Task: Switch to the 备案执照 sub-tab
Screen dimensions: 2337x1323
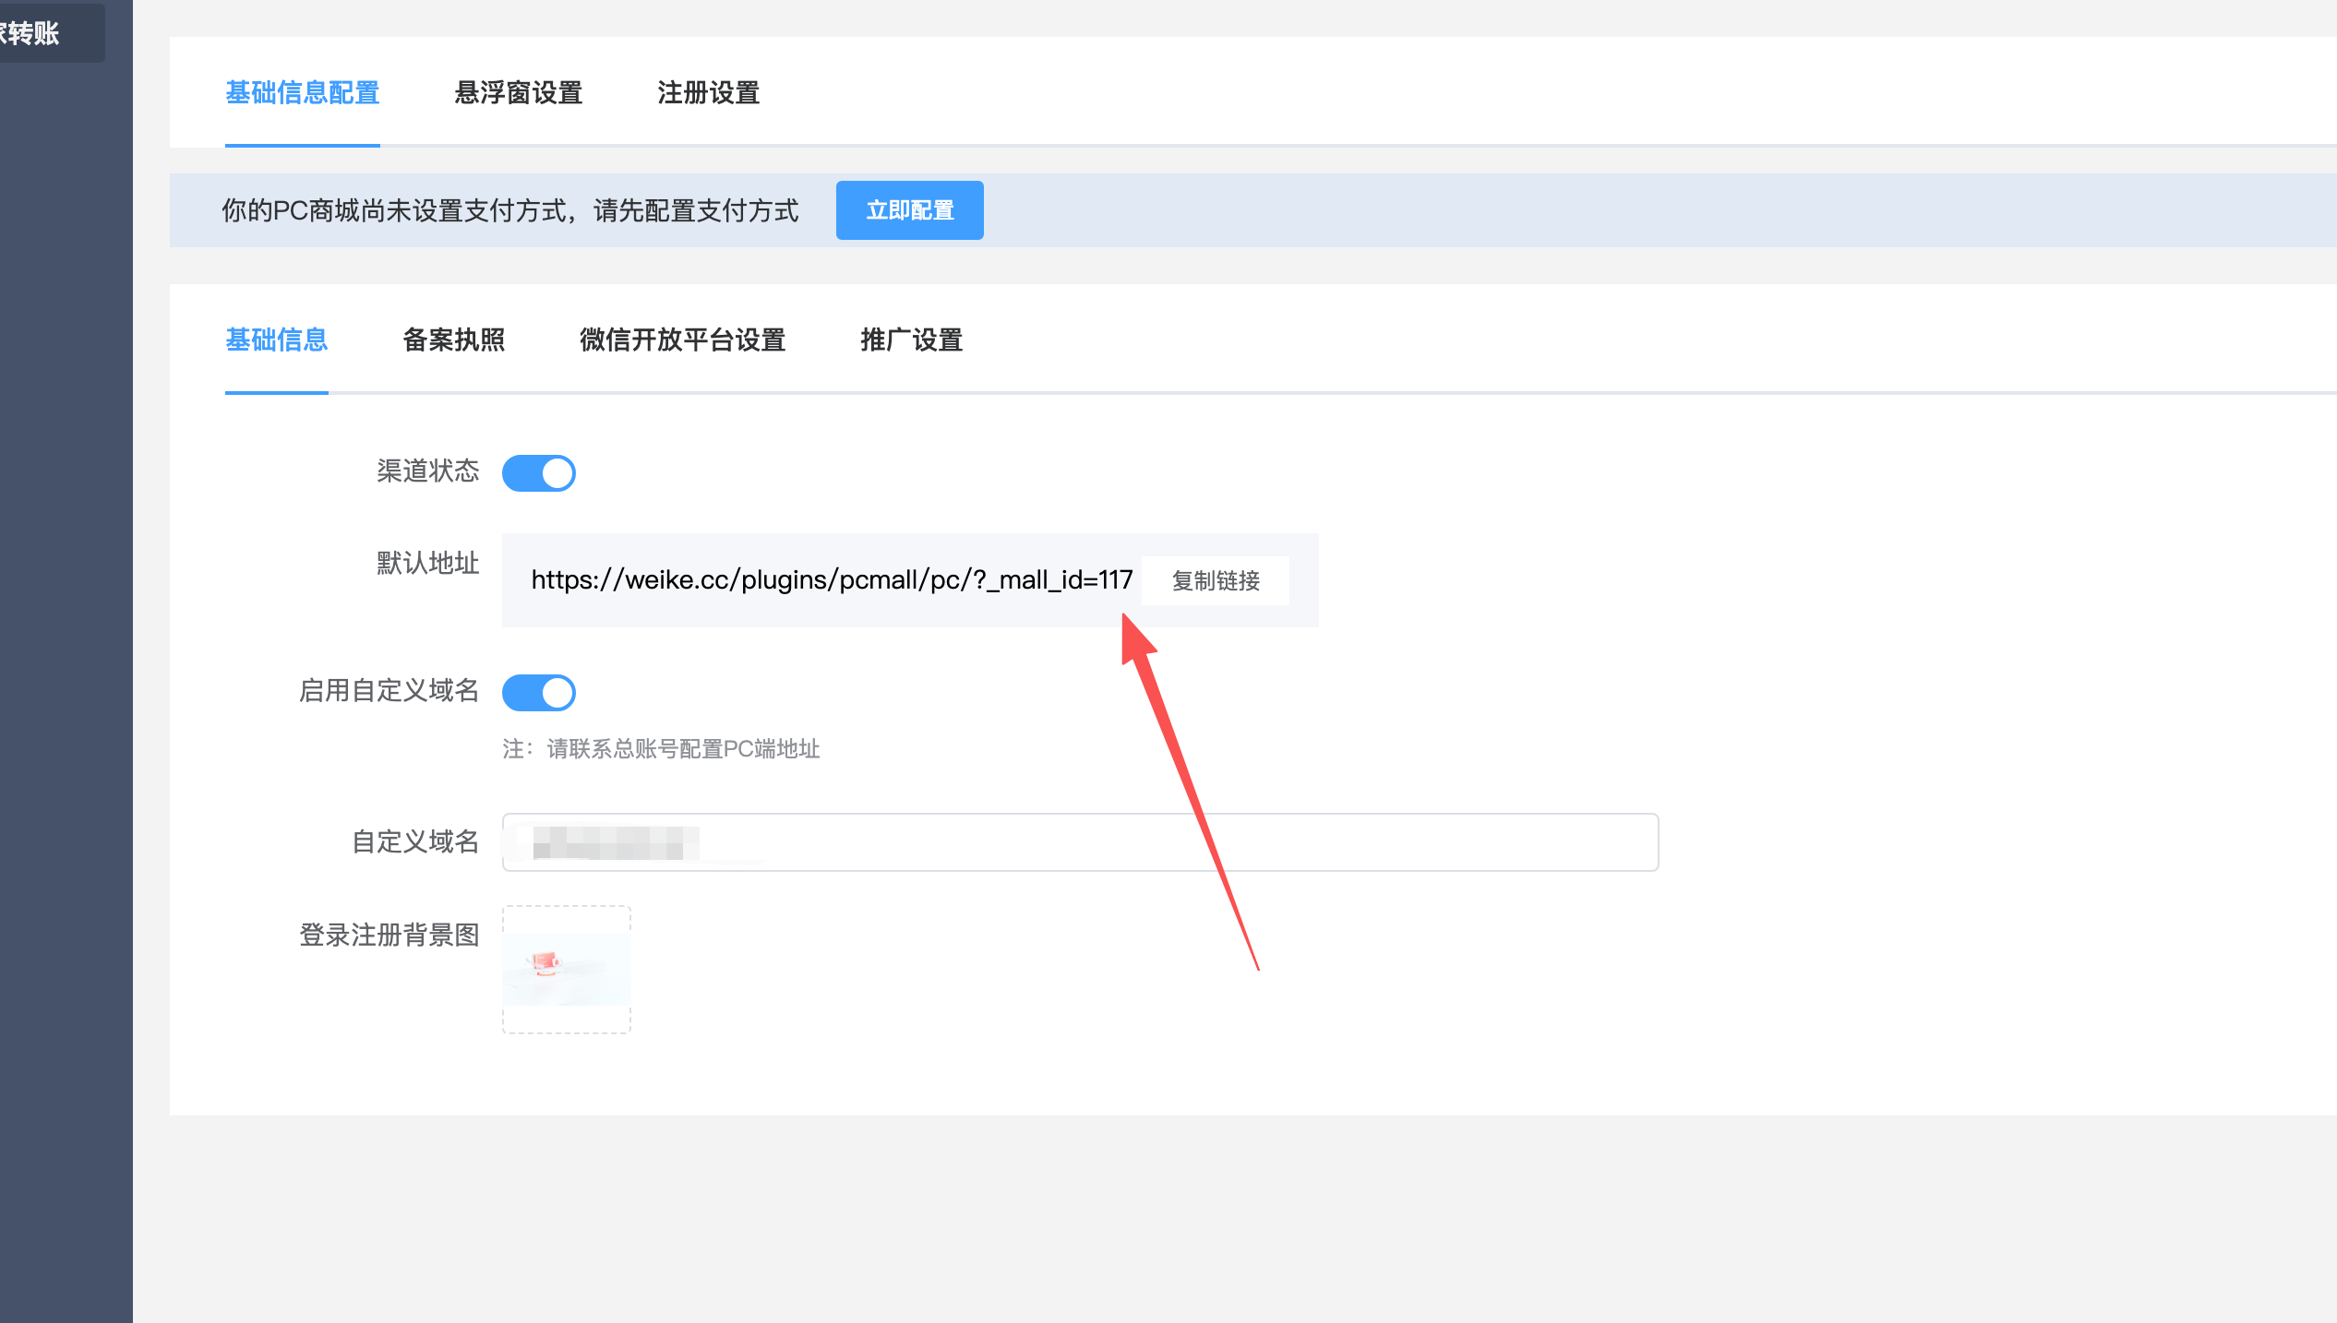Action: coord(453,340)
